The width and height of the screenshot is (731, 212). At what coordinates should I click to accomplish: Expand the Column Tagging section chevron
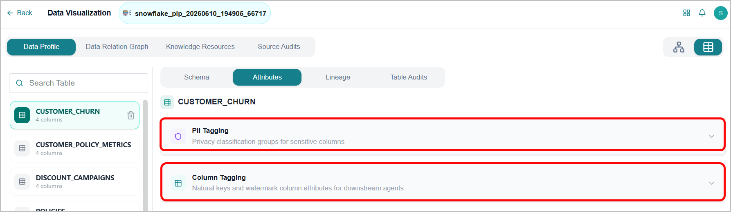point(711,183)
